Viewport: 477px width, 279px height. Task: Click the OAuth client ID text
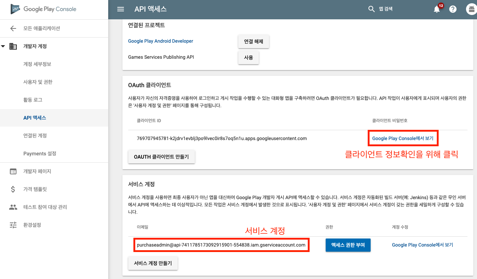[222, 139]
